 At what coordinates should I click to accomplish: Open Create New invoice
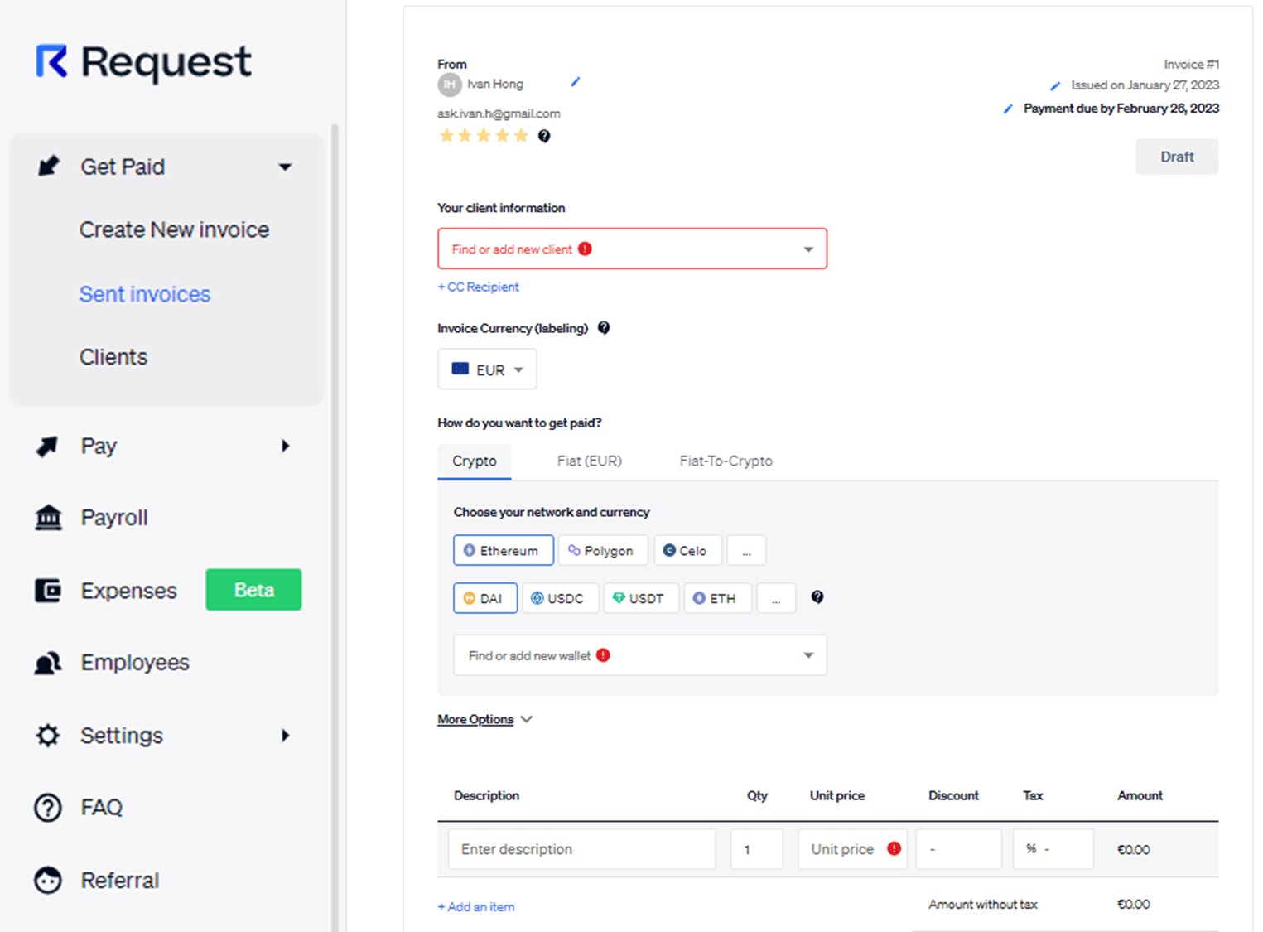(174, 229)
